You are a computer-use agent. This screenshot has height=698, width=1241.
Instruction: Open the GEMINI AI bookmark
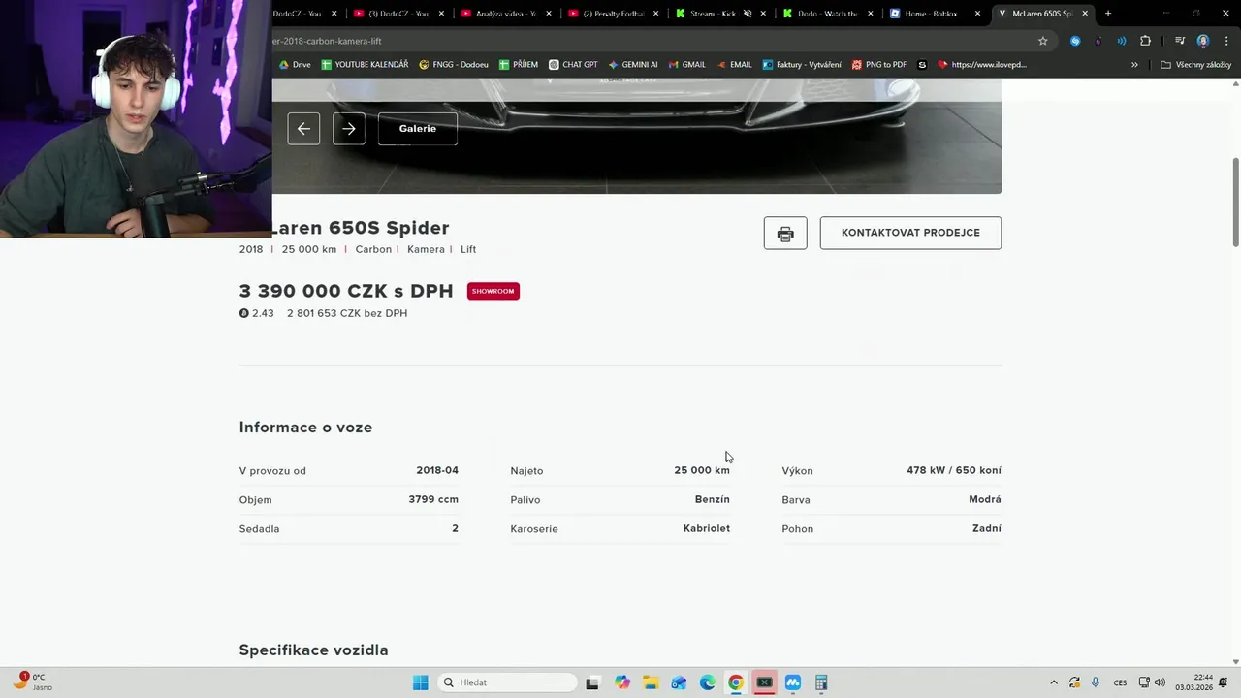tap(632, 65)
